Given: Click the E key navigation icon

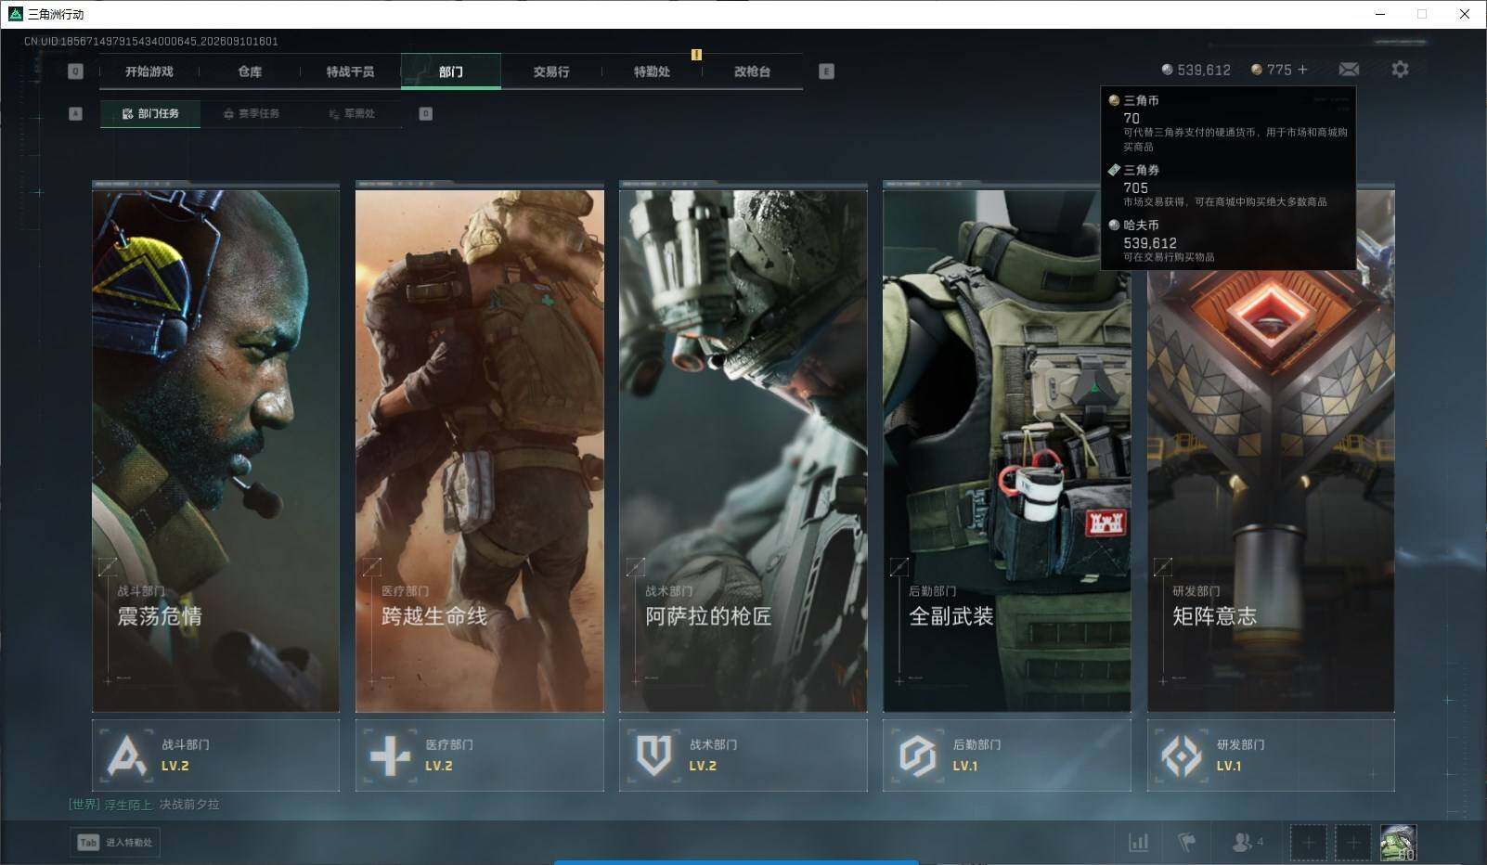Looking at the screenshot, I should [826, 71].
